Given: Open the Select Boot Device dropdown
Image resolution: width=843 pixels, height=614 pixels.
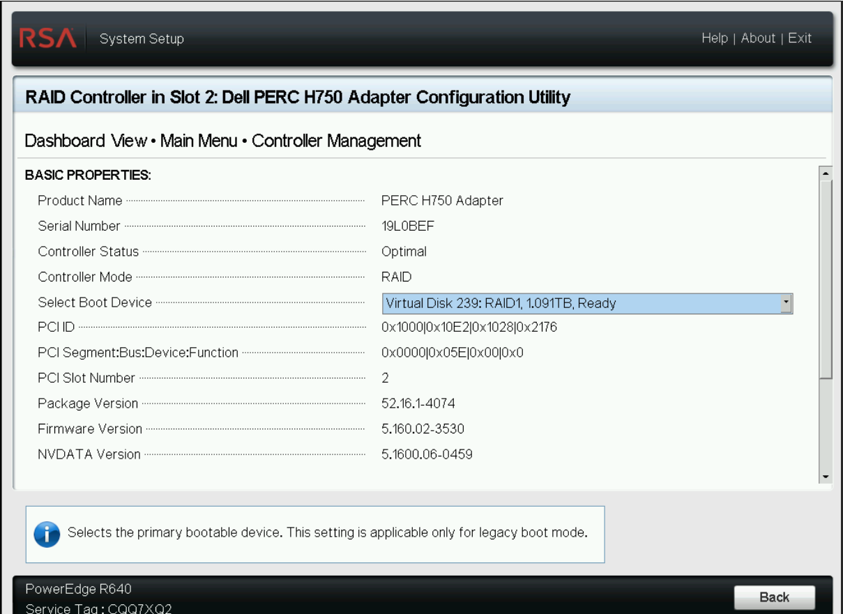Looking at the screenshot, I should 587,303.
